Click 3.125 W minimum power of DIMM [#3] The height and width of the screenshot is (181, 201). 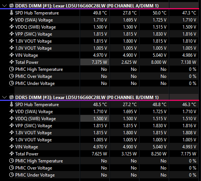pyautogui.click(x=129, y=154)
